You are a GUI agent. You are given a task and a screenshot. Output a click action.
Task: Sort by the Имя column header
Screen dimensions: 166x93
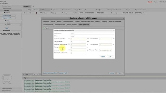45,10
